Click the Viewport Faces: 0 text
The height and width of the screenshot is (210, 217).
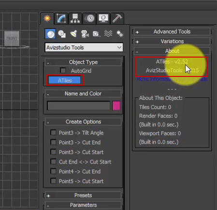coord(160,133)
